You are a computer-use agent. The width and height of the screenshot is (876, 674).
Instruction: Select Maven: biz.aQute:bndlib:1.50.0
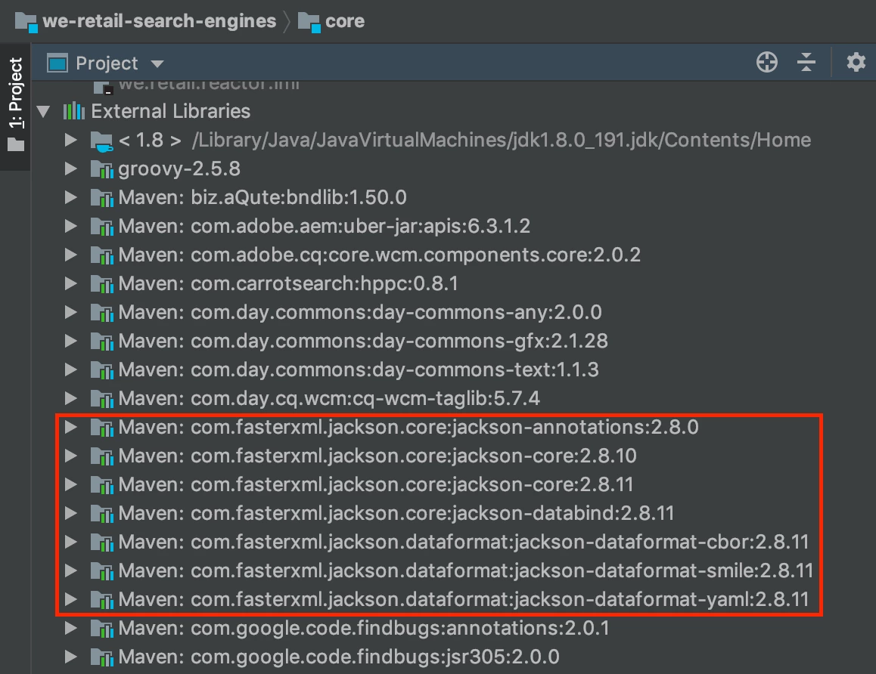pyautogui.click(x=262, y=197)
